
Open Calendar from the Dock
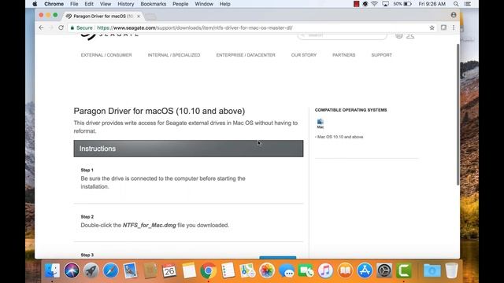click(x=169, y=270)
